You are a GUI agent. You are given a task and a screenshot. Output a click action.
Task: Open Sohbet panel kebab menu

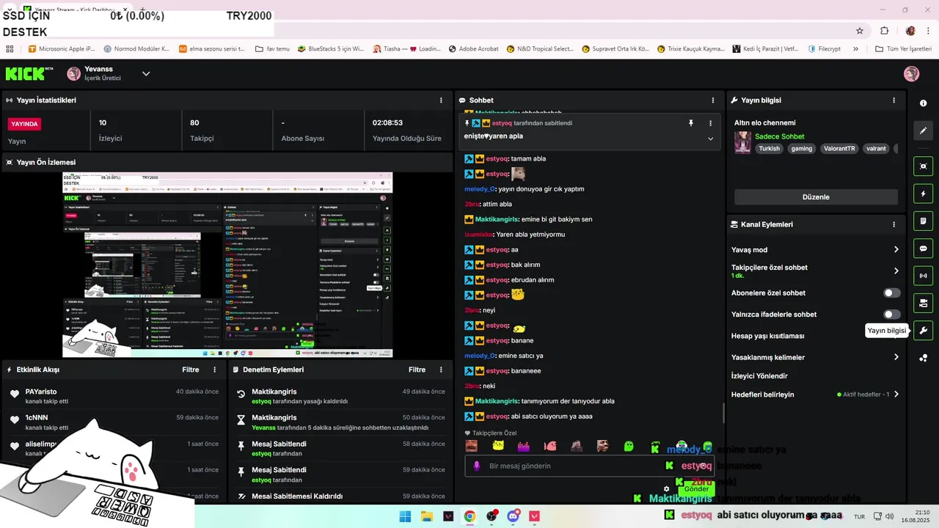(x=713, y=100)
